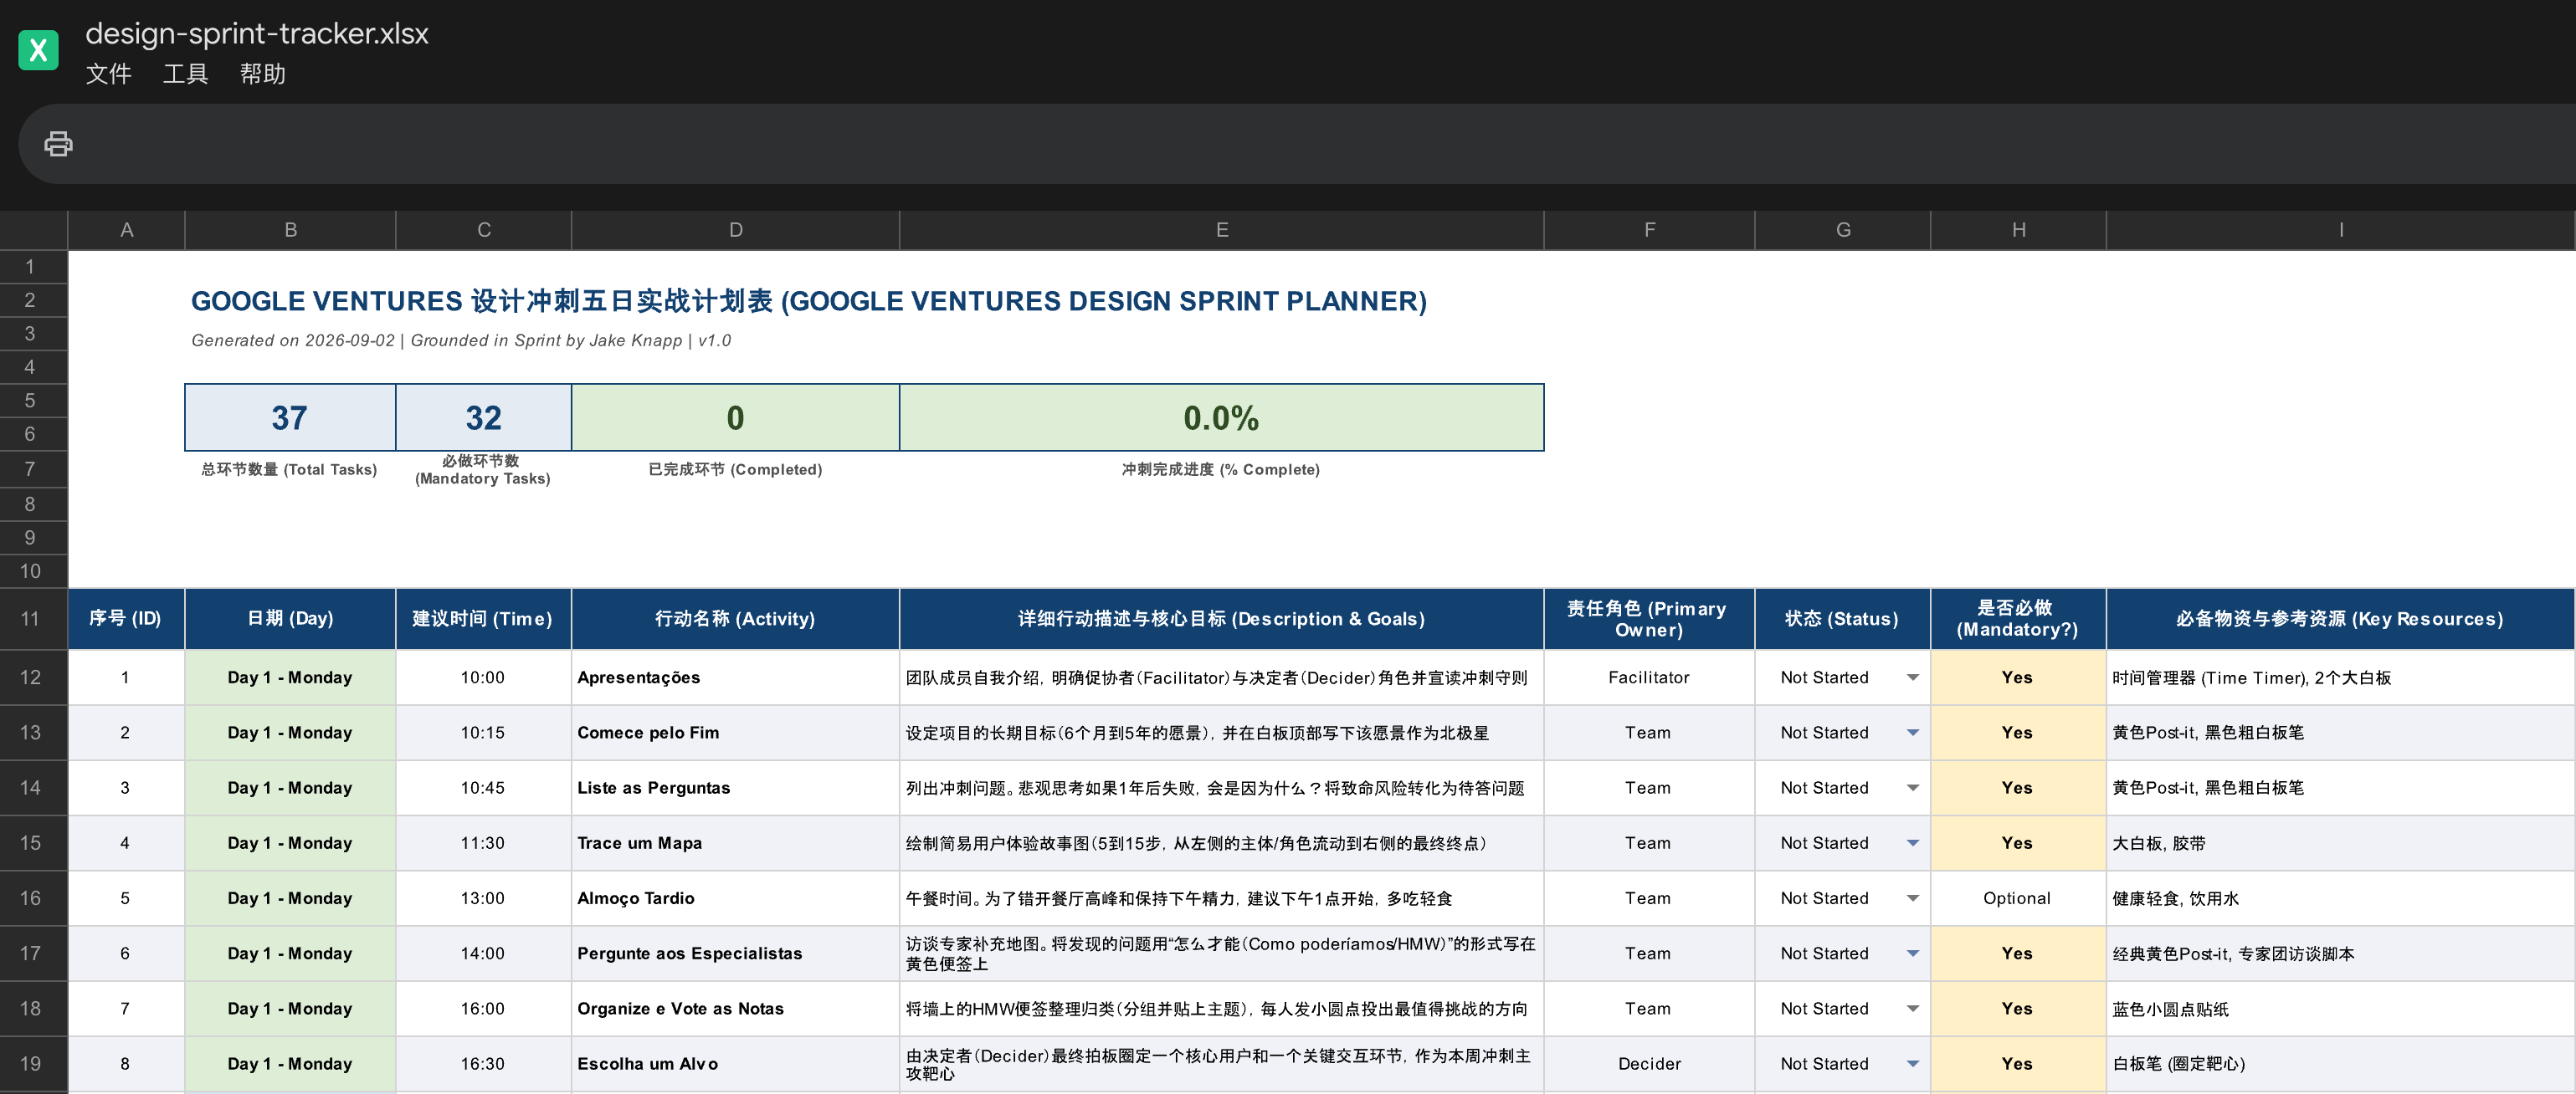Open the 工具 menu
The image size is (2576, 1094).
pyautogui.click(x=185, y=74)
